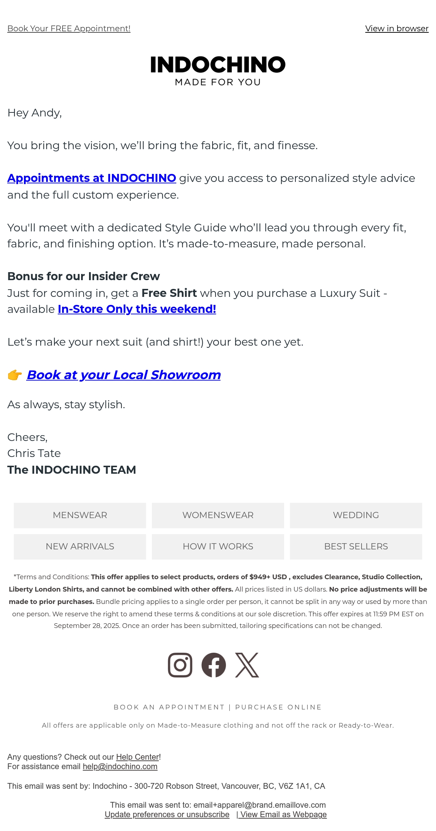Viewport: 436px width, 831px height.
Task: Open HOW IT WORKS
Action: 218,546
